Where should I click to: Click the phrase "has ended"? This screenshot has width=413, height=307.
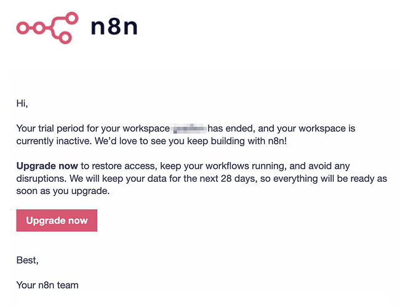tap(231, 128)
